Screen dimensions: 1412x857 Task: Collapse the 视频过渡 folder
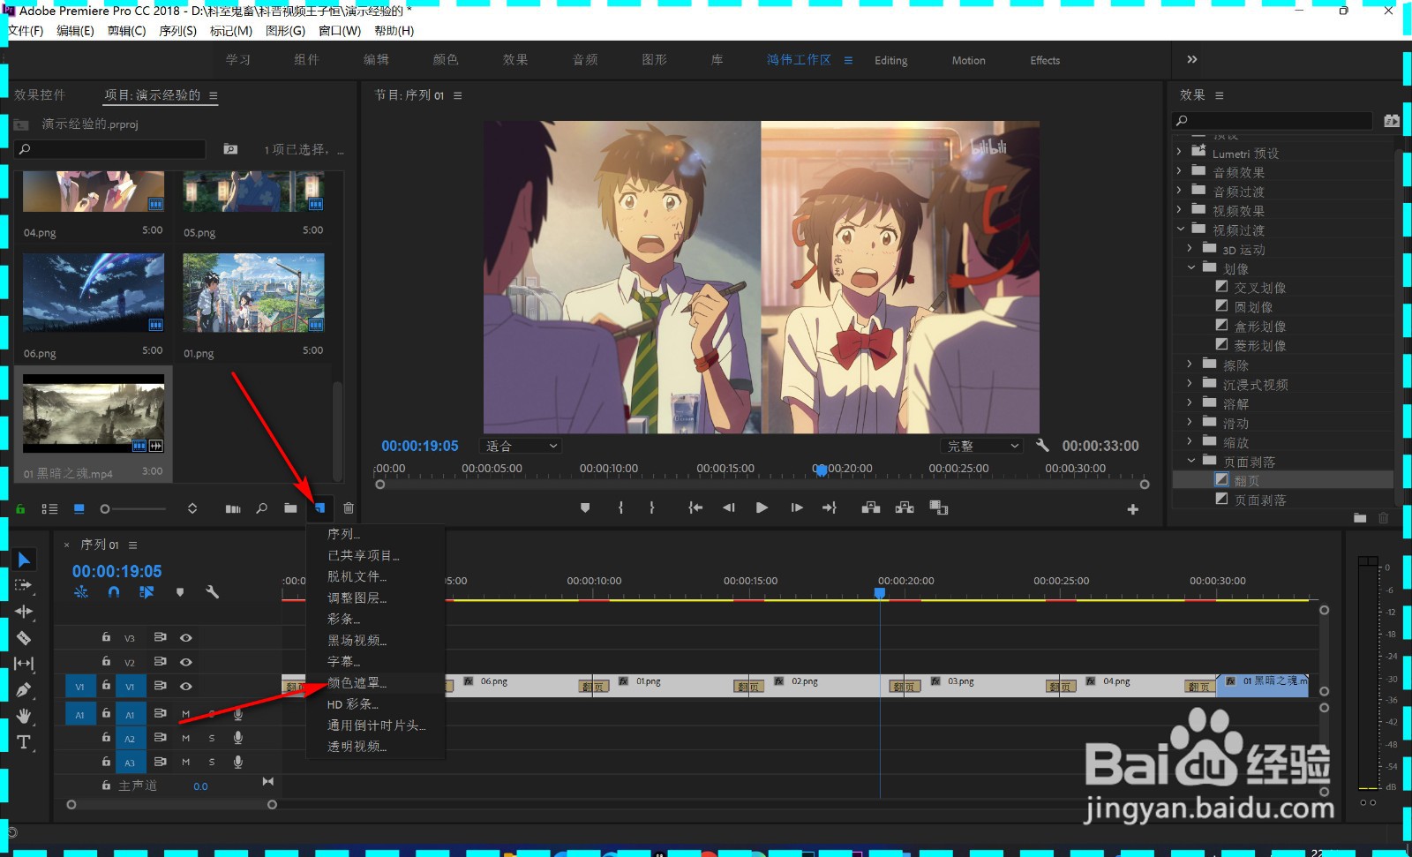1180,229
